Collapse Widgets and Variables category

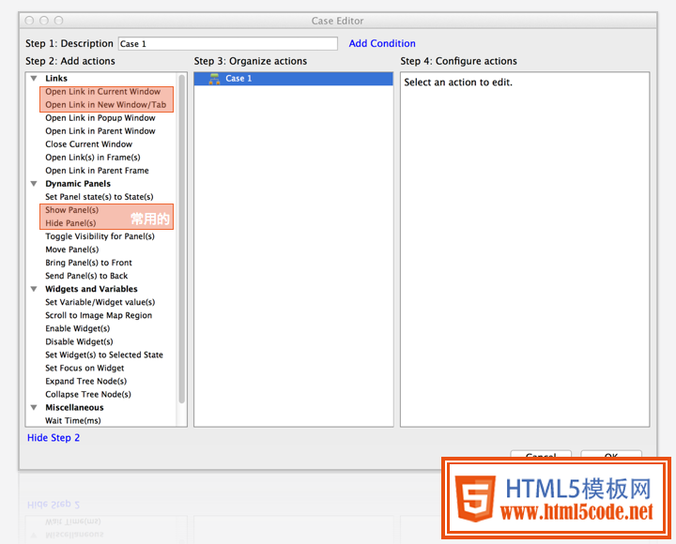click(x=35, y=289)
